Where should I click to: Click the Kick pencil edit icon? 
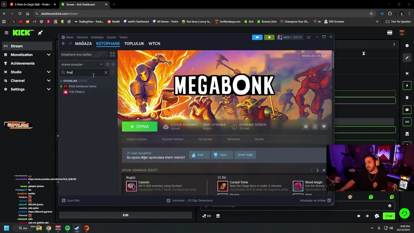(407, 58)
